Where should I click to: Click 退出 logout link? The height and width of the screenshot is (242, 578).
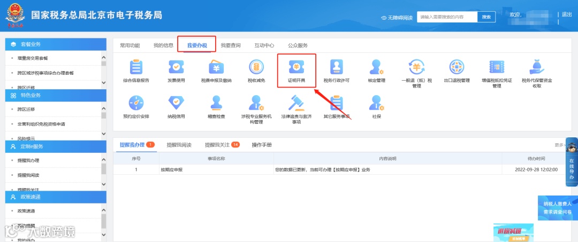(x=567, y=15)
